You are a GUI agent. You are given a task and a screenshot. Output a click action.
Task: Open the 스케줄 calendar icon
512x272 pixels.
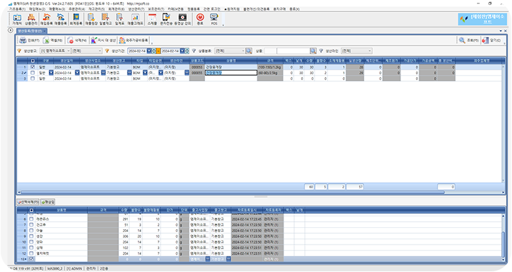pyautogui.click(x=152, y=19)
